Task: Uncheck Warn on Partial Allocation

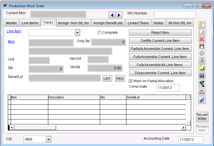Action: (x=131, y=81)
